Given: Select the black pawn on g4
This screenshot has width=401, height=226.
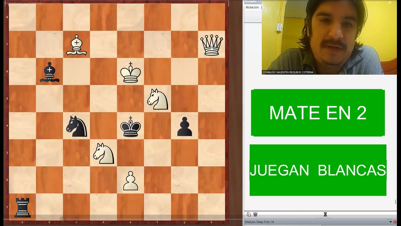Looking at the screenshot, I should (185, 126).
